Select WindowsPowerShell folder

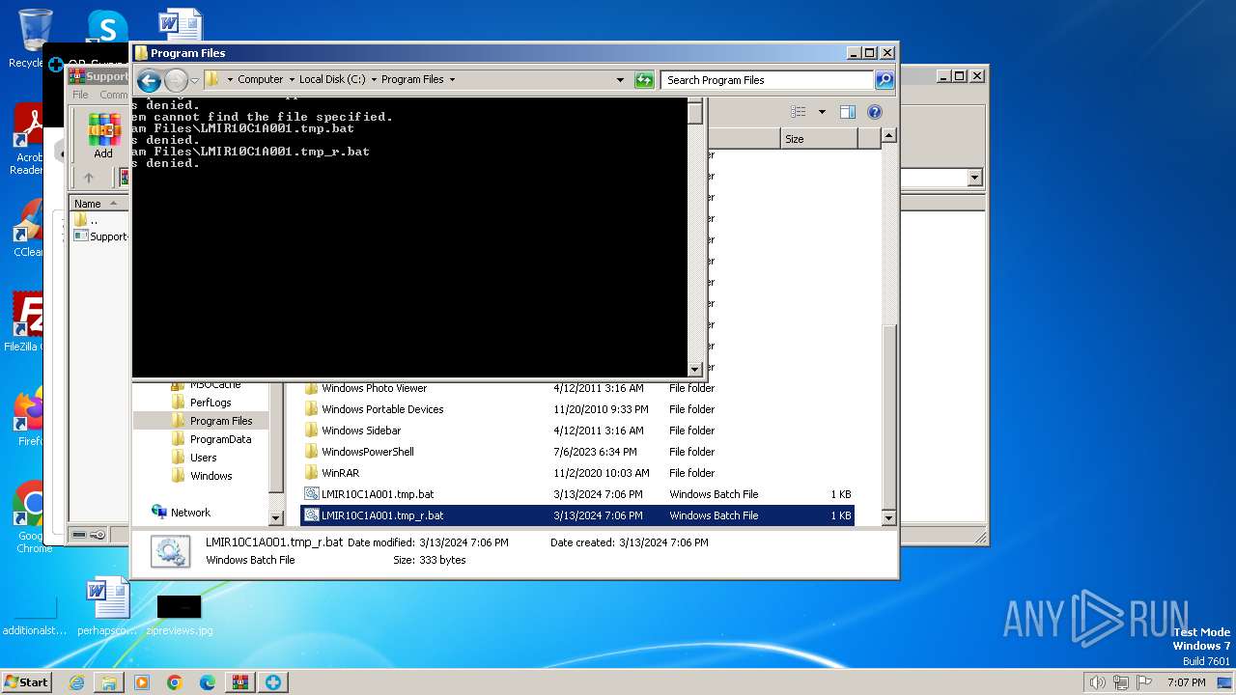point(577,452)
